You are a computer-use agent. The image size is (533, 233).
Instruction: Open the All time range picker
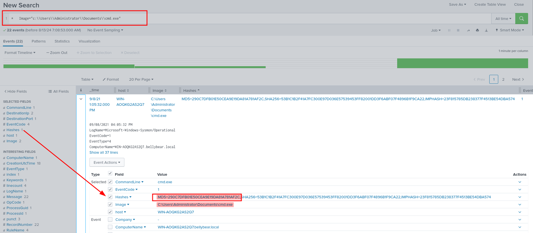tap(503, 19)
